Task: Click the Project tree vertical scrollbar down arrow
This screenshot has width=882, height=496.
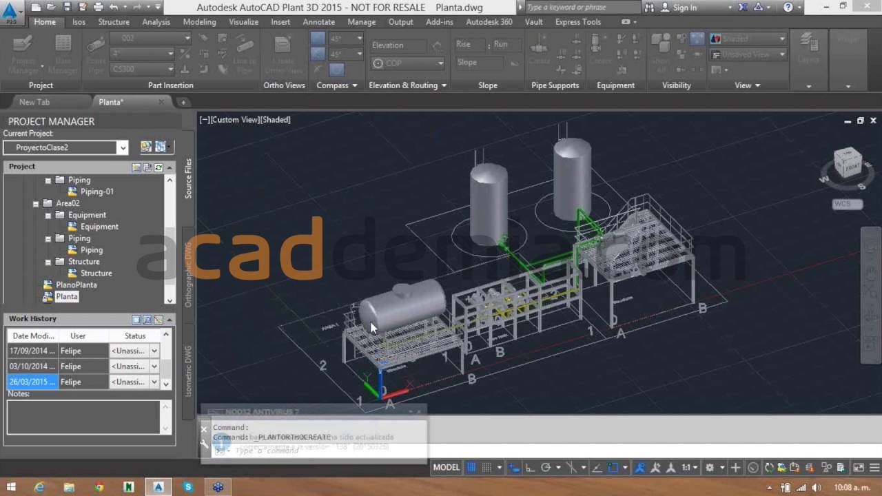Action: 170,300
